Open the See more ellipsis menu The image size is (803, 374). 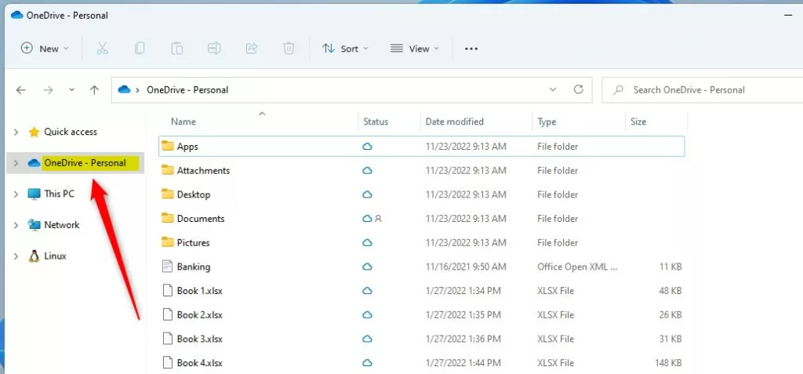pos(471,49)
